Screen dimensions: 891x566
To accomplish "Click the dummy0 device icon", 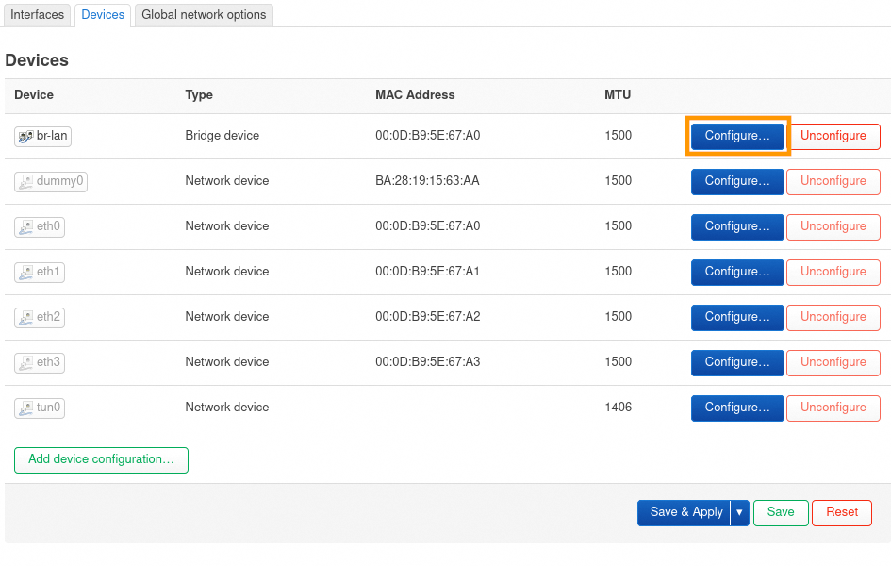I will click(25, 181).
